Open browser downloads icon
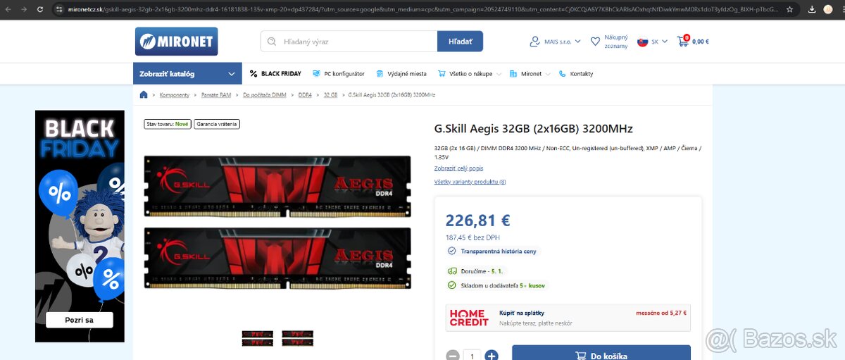 pos(812,10)
